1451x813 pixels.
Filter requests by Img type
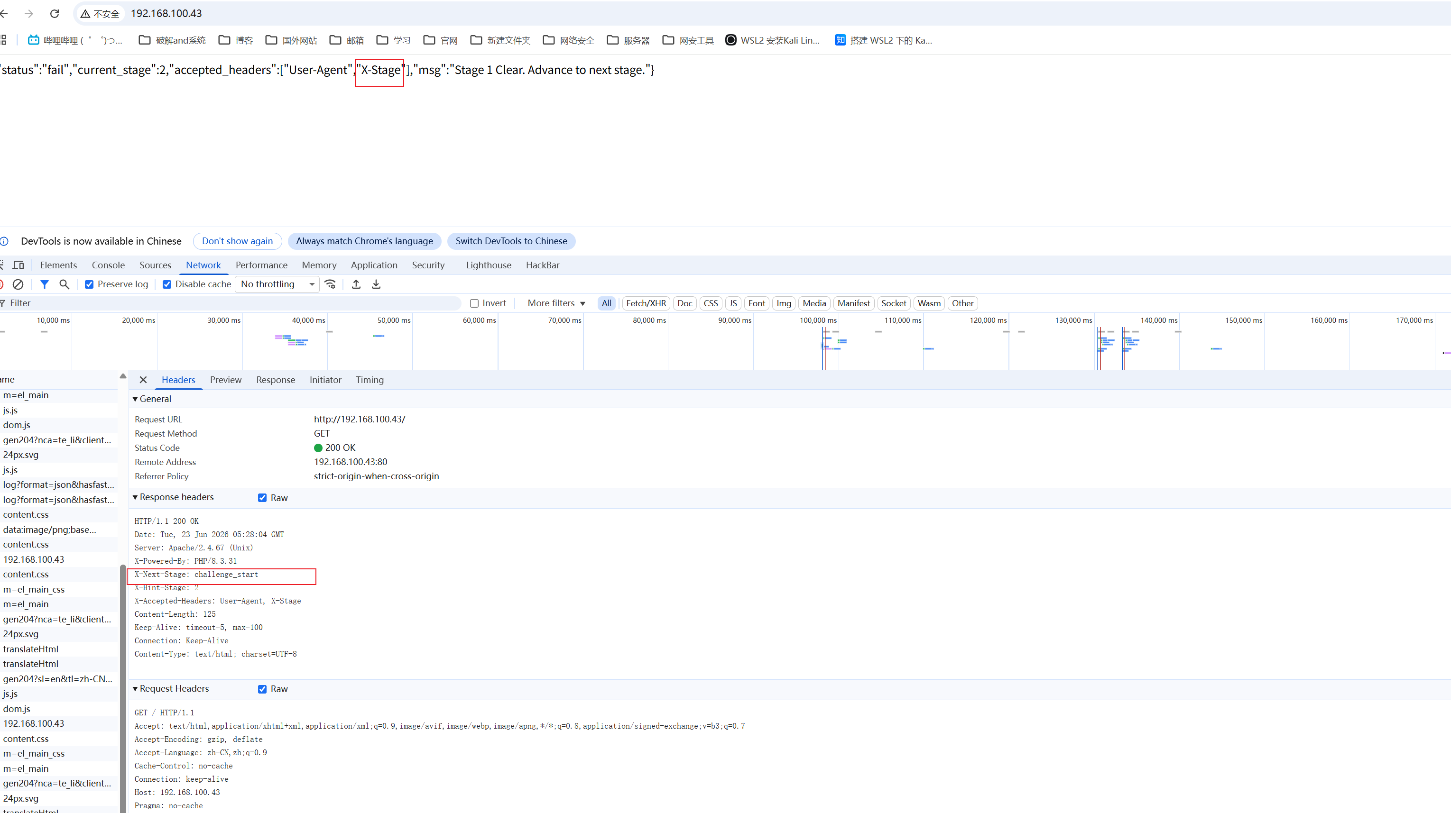784,303
